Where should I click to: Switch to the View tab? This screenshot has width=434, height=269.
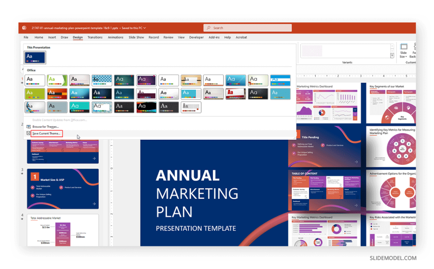(181, 37)
